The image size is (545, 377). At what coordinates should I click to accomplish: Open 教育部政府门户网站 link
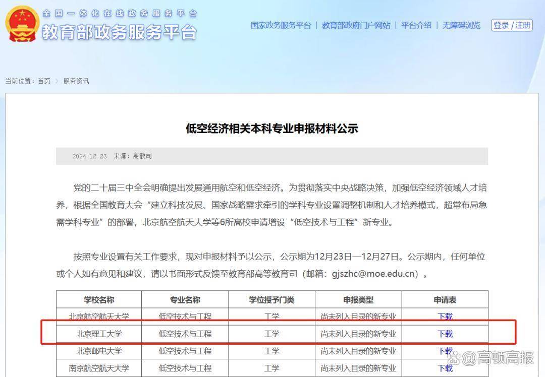[x=356, y=25]
